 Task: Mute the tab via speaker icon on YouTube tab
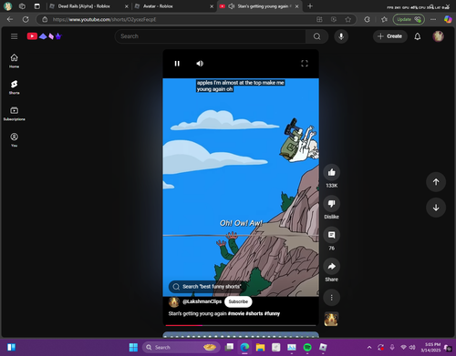[232, 6]
